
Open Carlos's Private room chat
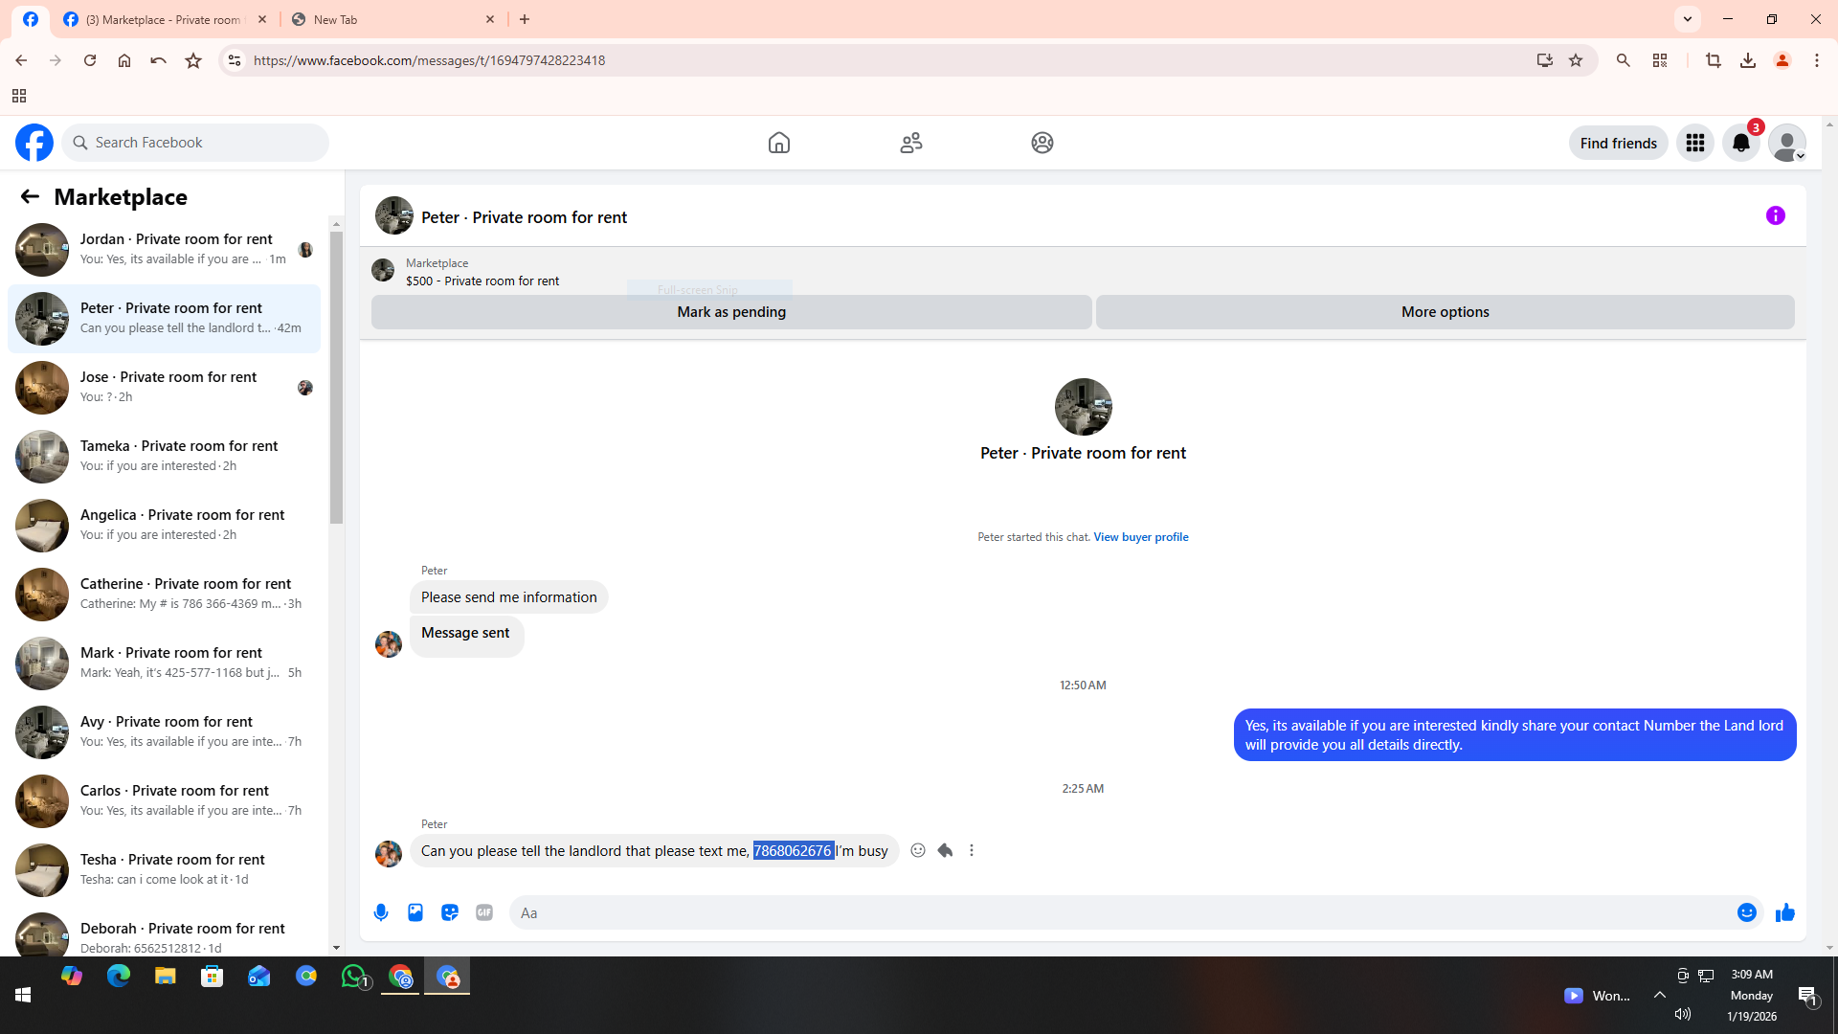pos(165,800)
